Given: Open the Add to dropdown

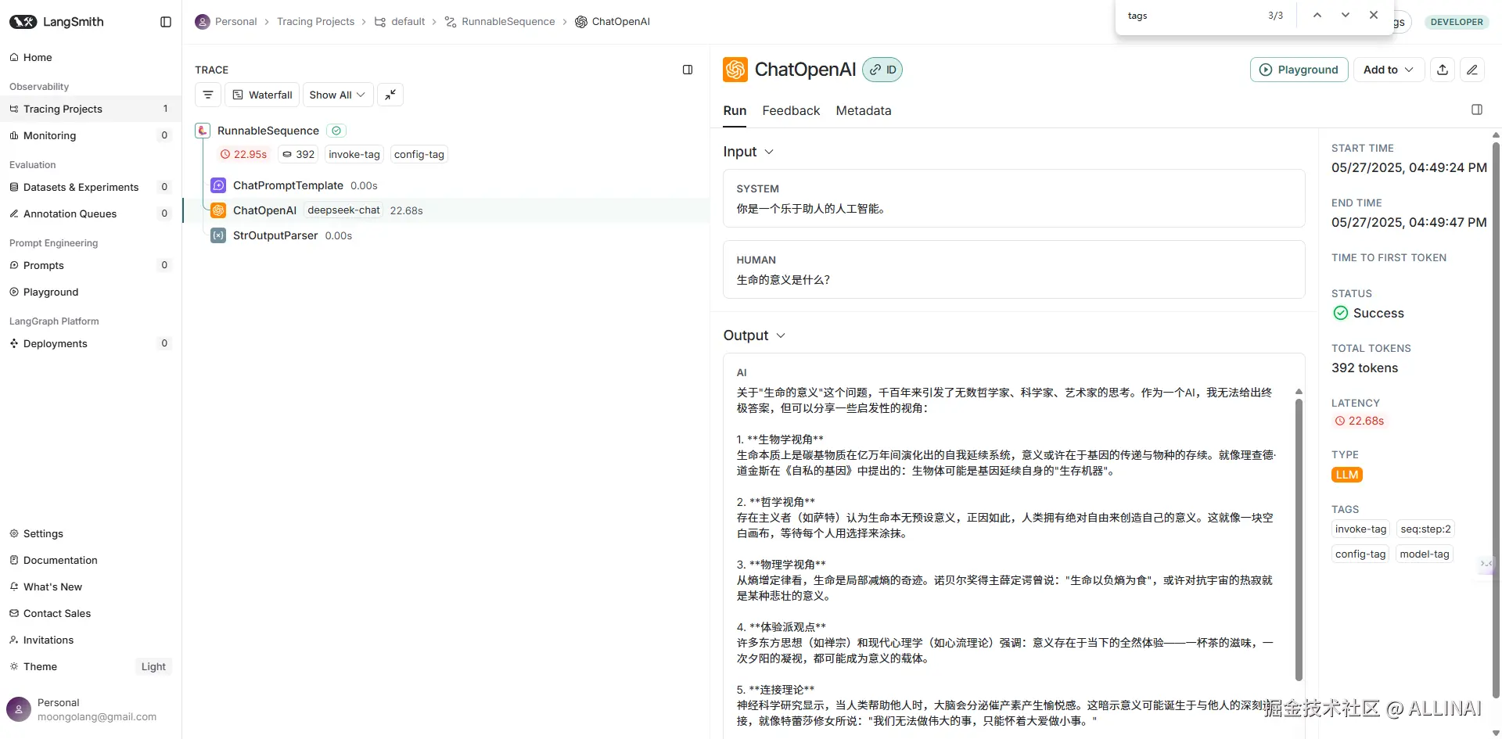Looking at the screenshot, I should click(1389, 70).
